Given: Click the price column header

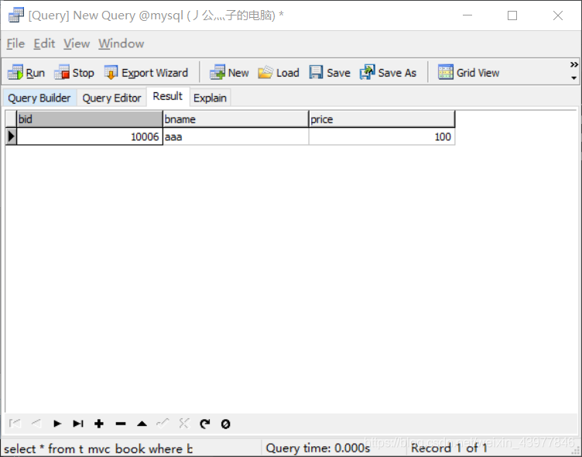Looking at the screenshot, I should coord(382,119).
